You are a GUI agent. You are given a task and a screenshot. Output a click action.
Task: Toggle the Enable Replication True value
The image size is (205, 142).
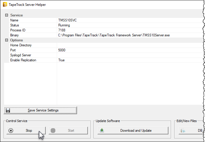(x=130, y=60)
